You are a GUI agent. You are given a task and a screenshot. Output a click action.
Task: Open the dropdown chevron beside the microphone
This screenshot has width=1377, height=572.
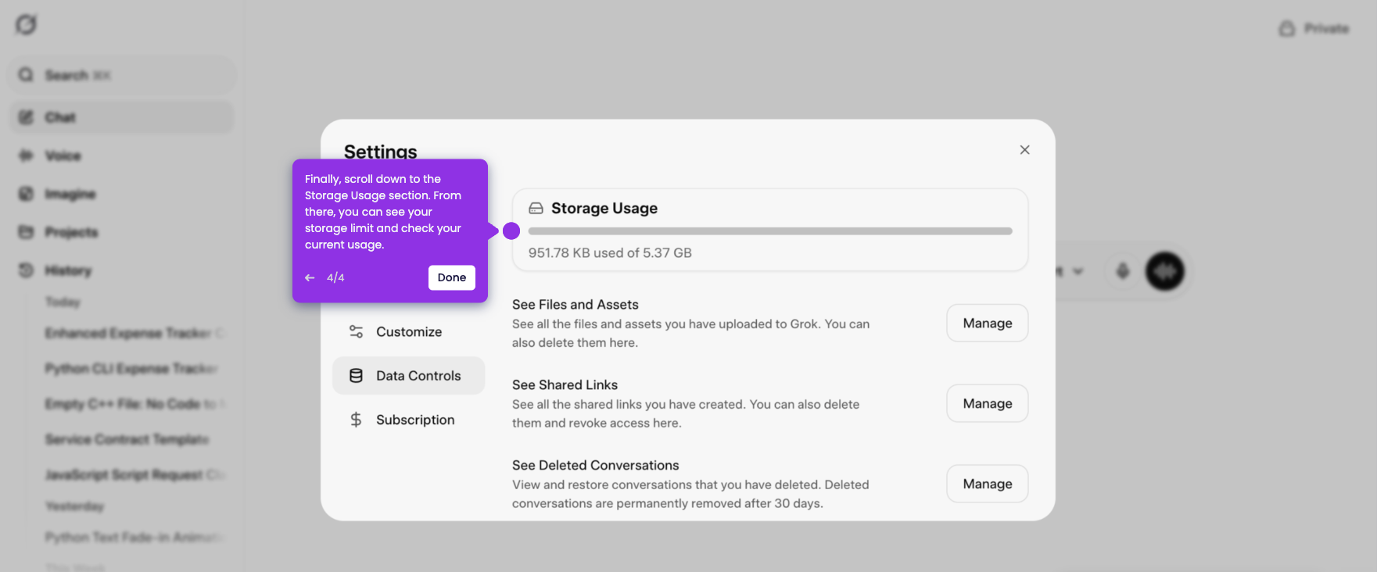[1078, 271]
